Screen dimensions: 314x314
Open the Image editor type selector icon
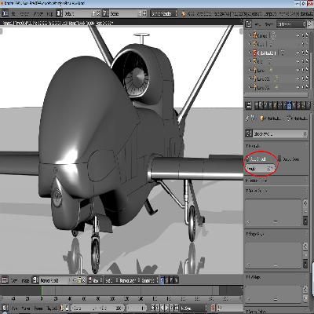[5, 280]
